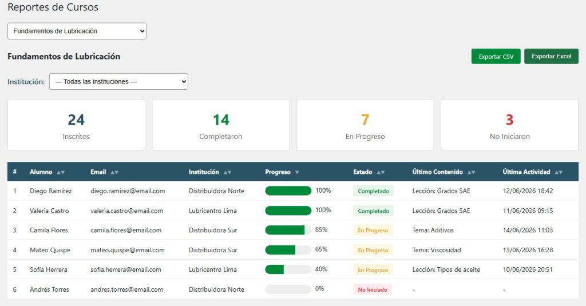This screenshot has width=586, height=306.
Task: Click the Exportar Excel button
Action: pyautogui.click(x=551, y=57)
